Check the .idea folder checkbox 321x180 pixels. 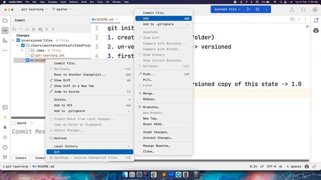tap(28, 50)
